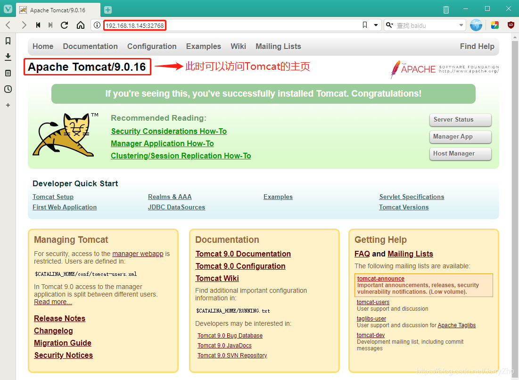This screenshot has height=380, width=519.
Task: Open the History panel in sidebar
Action: [x=8, y=89]
